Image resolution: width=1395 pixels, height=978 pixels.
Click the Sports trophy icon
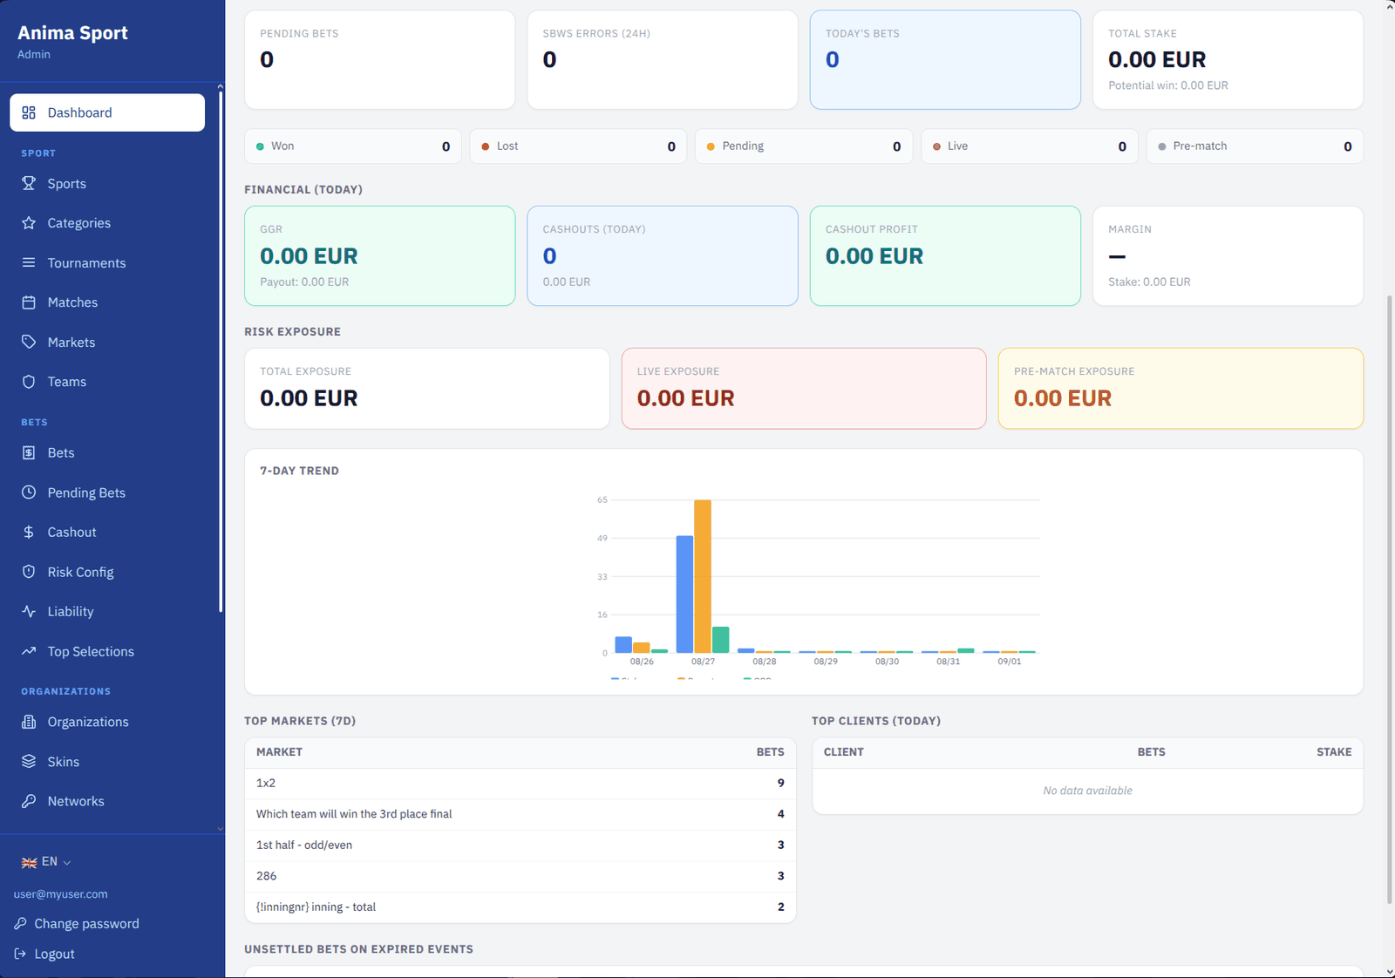29,183
